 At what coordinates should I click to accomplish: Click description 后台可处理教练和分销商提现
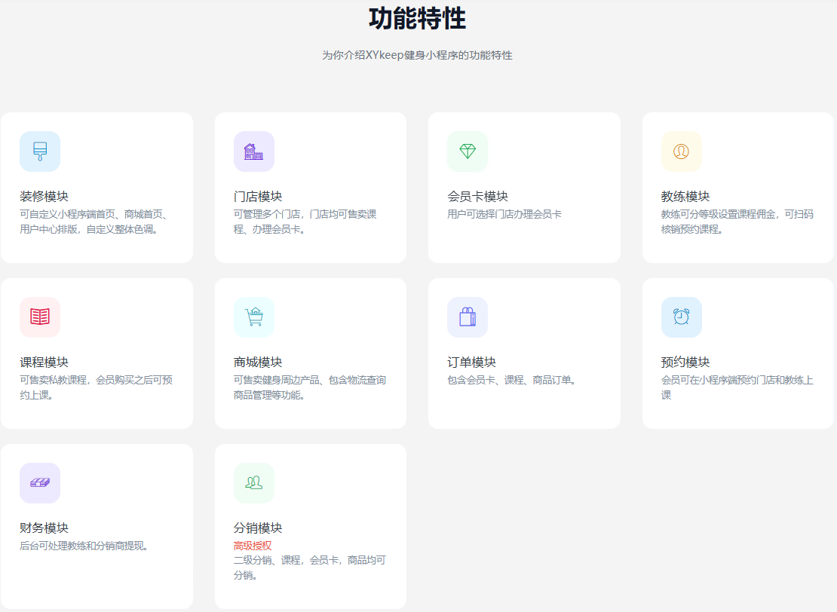coord(84,546)
